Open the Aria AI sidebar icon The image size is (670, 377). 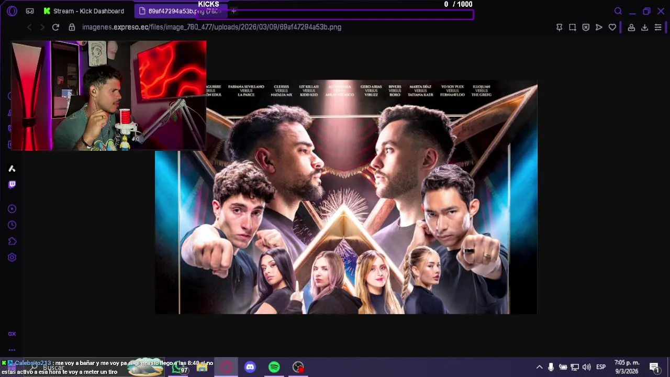(x=12, y=169)
